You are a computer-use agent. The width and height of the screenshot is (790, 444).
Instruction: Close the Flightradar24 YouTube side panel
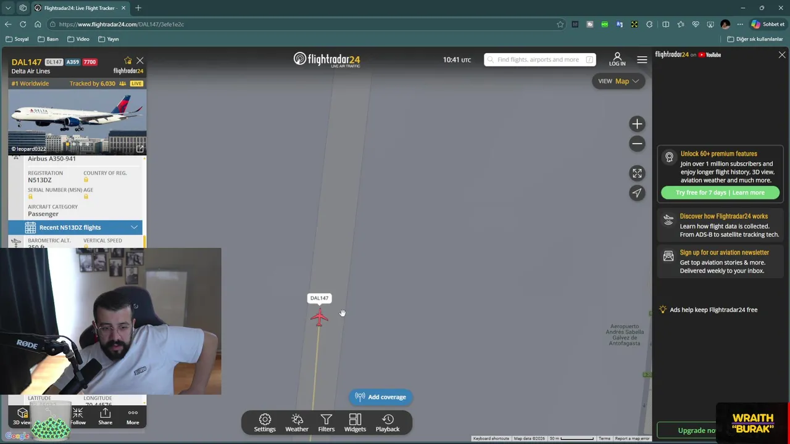pos(782,55)
